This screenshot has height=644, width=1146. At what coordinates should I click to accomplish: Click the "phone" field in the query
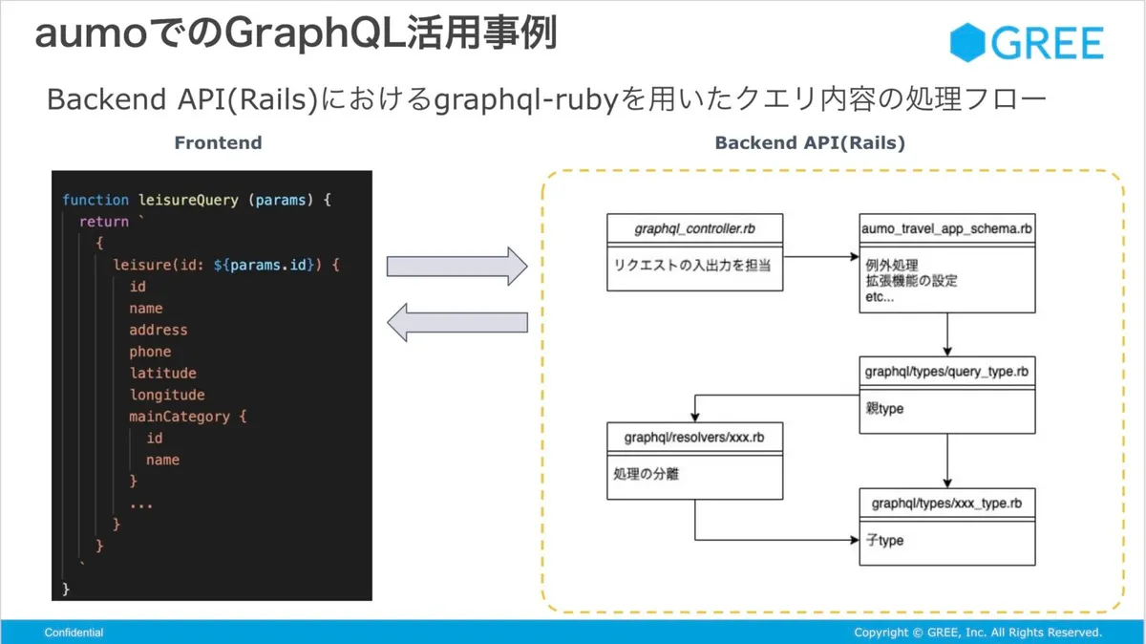[x=150, y=352]
